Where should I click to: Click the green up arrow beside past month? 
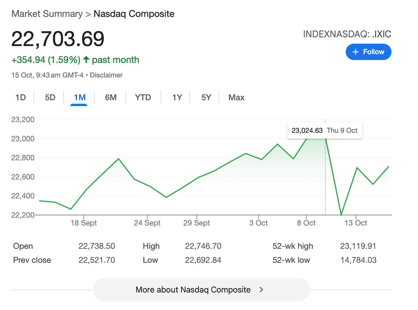pos(86,60)
